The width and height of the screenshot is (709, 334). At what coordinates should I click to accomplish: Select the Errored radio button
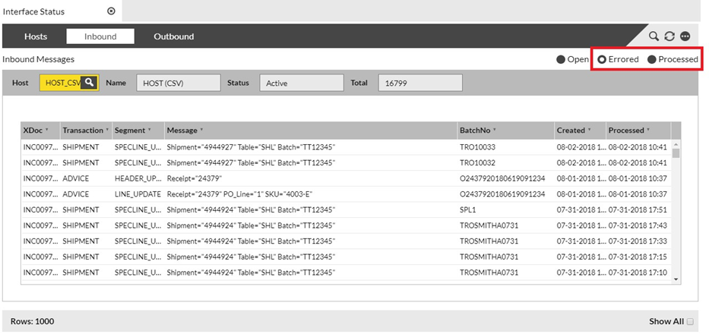(x=602, y=59)
